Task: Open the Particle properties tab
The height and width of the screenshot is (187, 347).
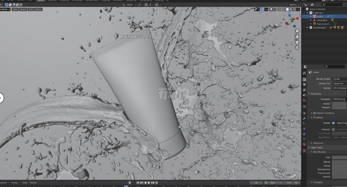Action: pyautogui.click(x=304, y=124)
